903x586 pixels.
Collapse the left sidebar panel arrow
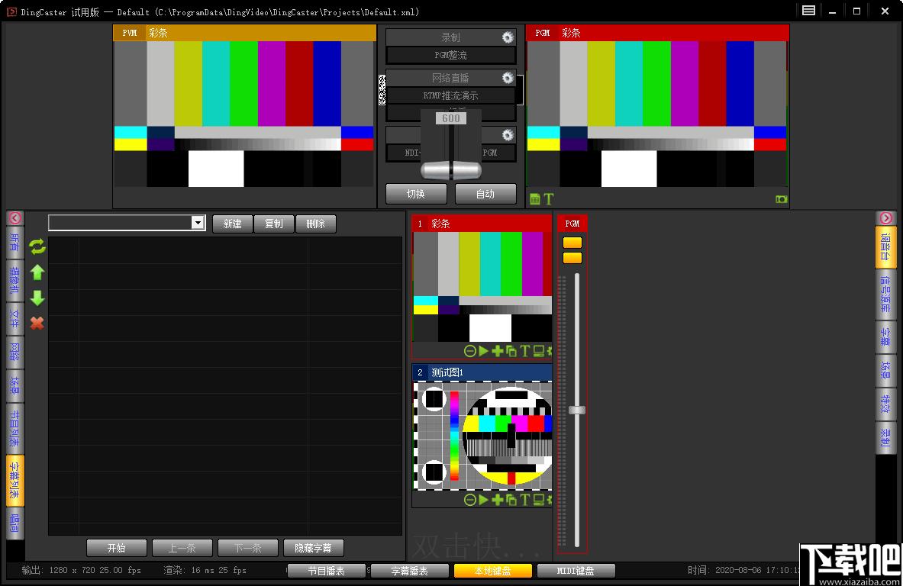pyautogui.click(x=15, y=217)
